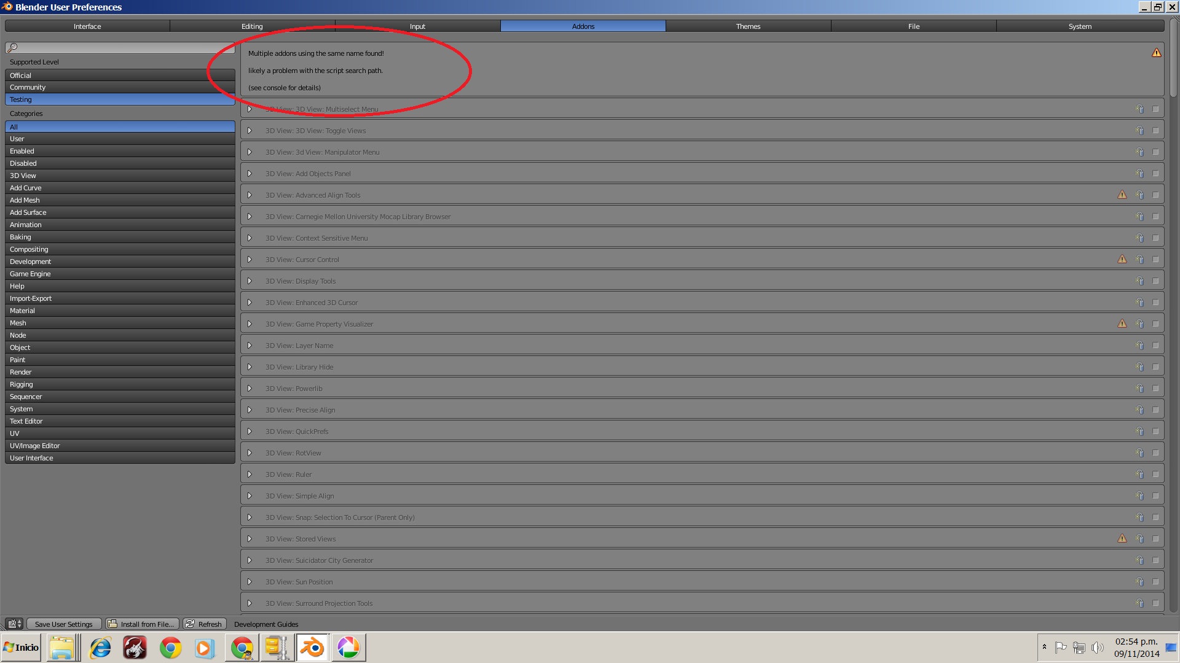Click the addon icon on the Layer Name row
Viewport: 1180px width, 663px height.
tap(1139, 346)
